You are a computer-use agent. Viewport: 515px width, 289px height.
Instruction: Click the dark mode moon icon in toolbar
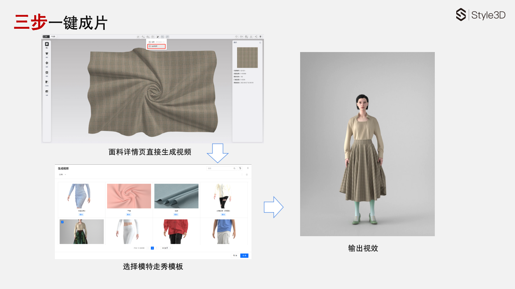tap(158, 37)
